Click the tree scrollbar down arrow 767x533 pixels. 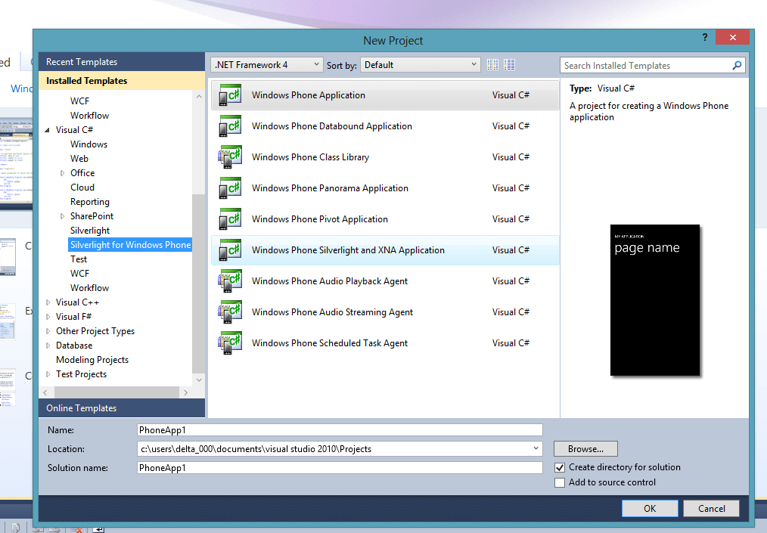pos(199,380)
